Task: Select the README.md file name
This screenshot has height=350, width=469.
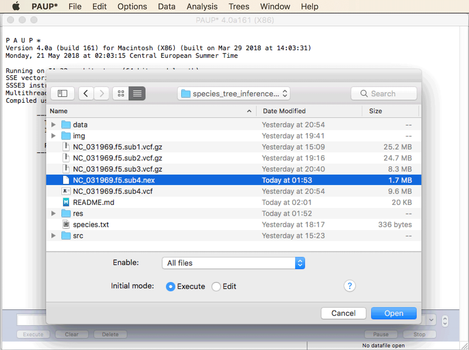Action: point(93,202)
